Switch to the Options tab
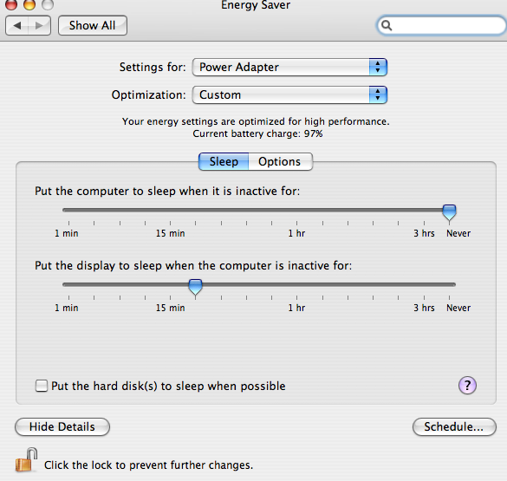Image resolution: width=507 pixels, height=481 pixels. pos(280,161)
